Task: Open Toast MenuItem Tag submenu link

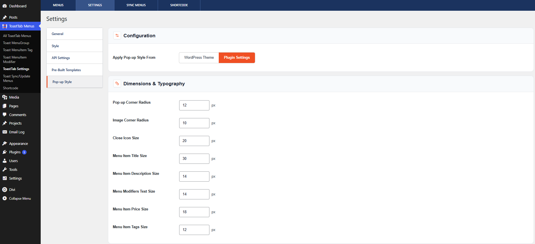Action: [18, 50]
